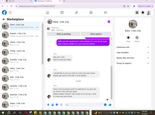Open the Reels video icon
The image size is (155, 115).
(x=62, y=12)
